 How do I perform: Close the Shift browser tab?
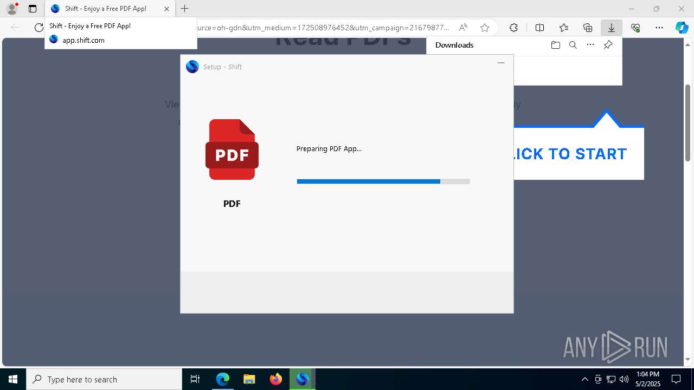click(166, 9)
